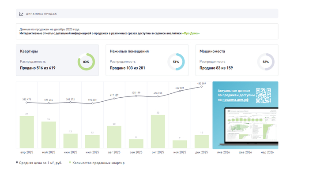Select the Квартиры sales card
This screenshot has height=177, width=309.
pyautogui.click(x=57, y=59)
